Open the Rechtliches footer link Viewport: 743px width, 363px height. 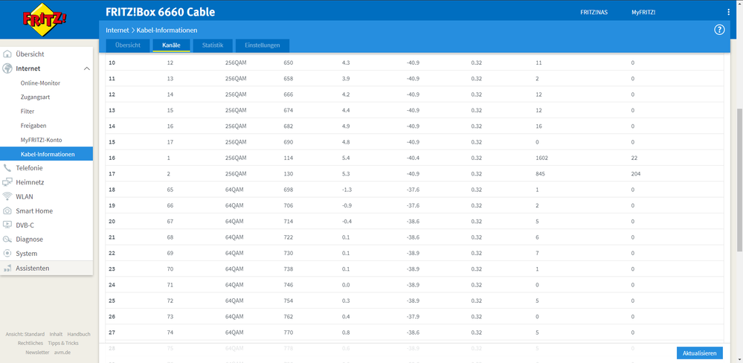click(30, 343)
